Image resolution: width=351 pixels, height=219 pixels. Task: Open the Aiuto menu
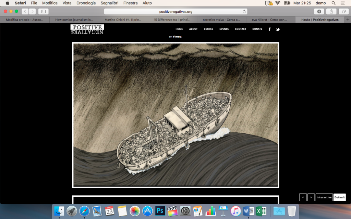(x=147, y=3)
